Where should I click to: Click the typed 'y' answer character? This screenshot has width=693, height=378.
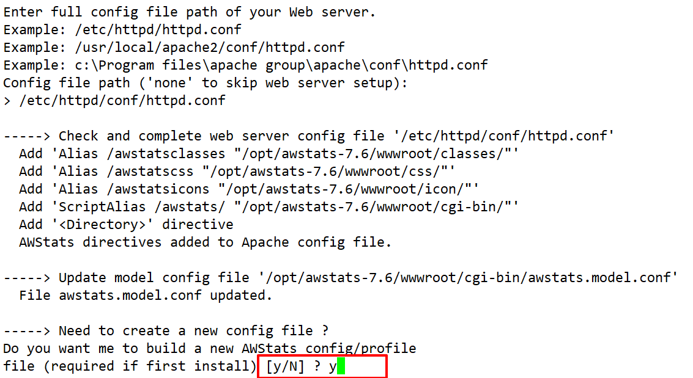pos(333,366)
